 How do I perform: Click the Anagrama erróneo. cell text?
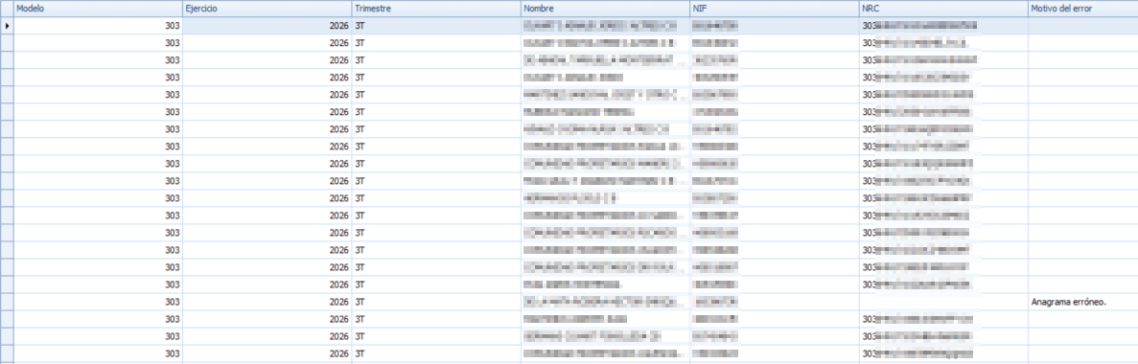[1068, 302]
